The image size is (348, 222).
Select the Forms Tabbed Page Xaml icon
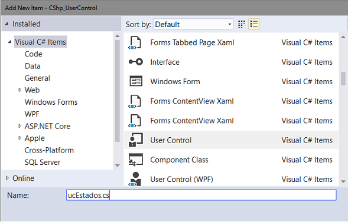tap(135, 42)
